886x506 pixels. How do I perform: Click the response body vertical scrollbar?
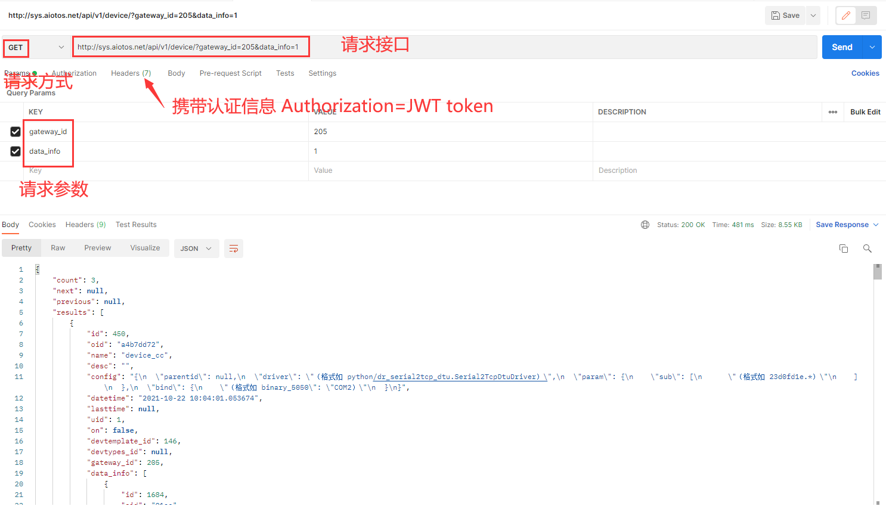coord(877,358)
